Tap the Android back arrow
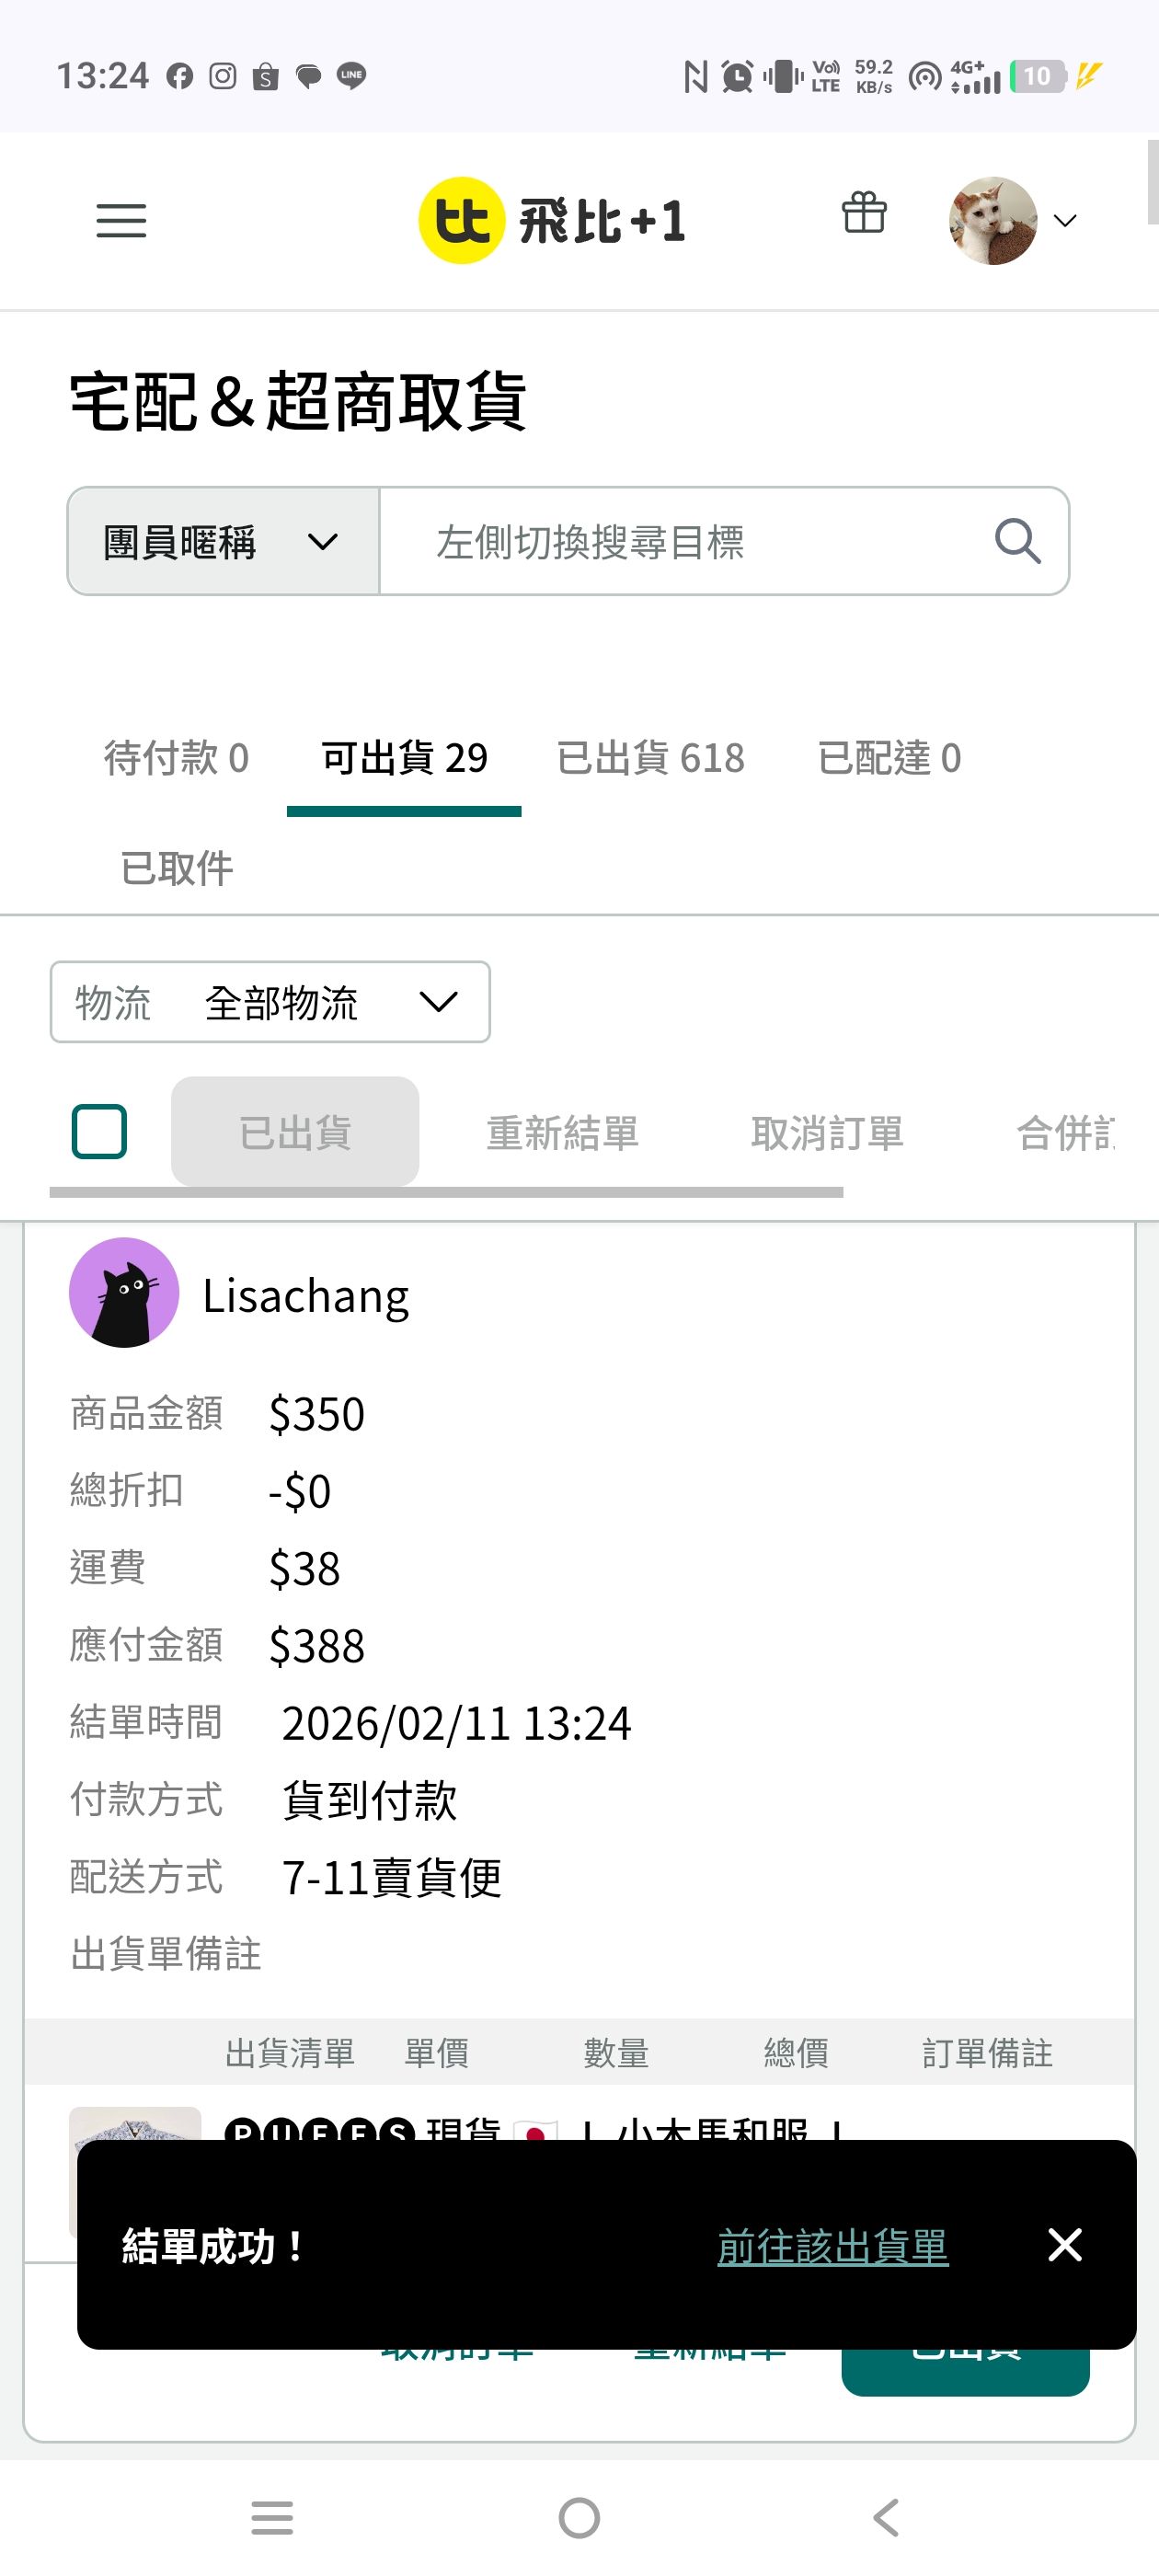The width and height of the screenshot is (1159, 2576). tap(886, 2517)
